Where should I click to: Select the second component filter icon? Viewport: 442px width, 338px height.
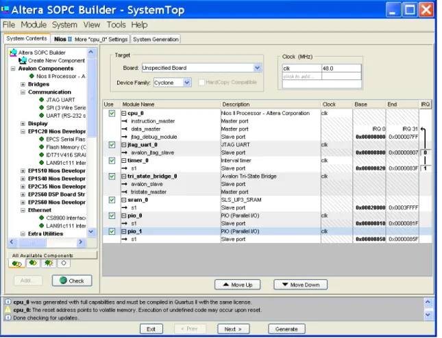pos(33,263)
